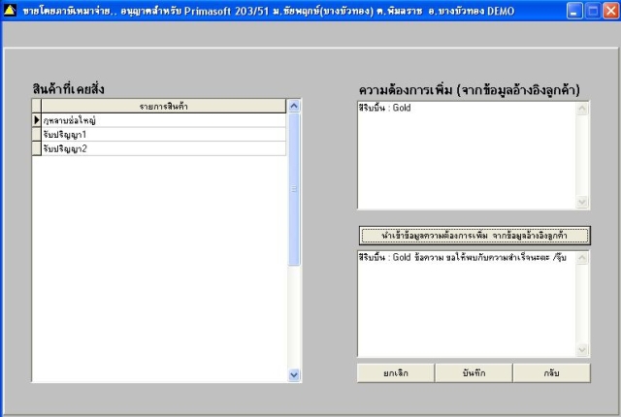Close the window with the red X

point(611,11)
